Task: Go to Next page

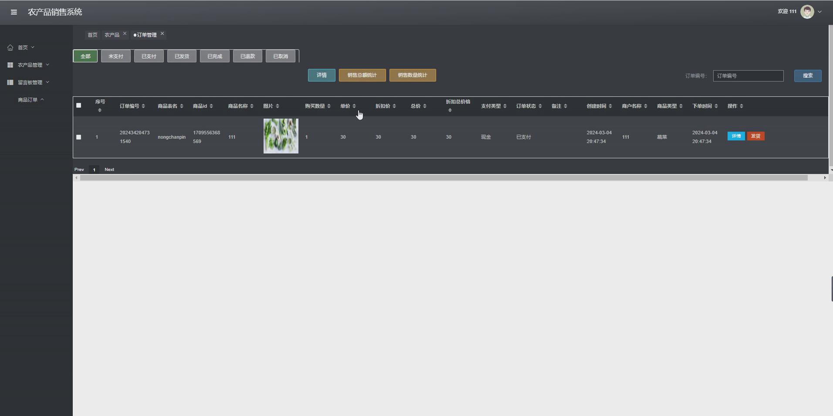Action: coord(109,170)
